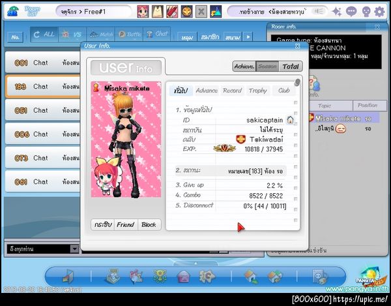Click the grey X slot icon
Screen dimensions: 391x306
[x=201, y=12]
